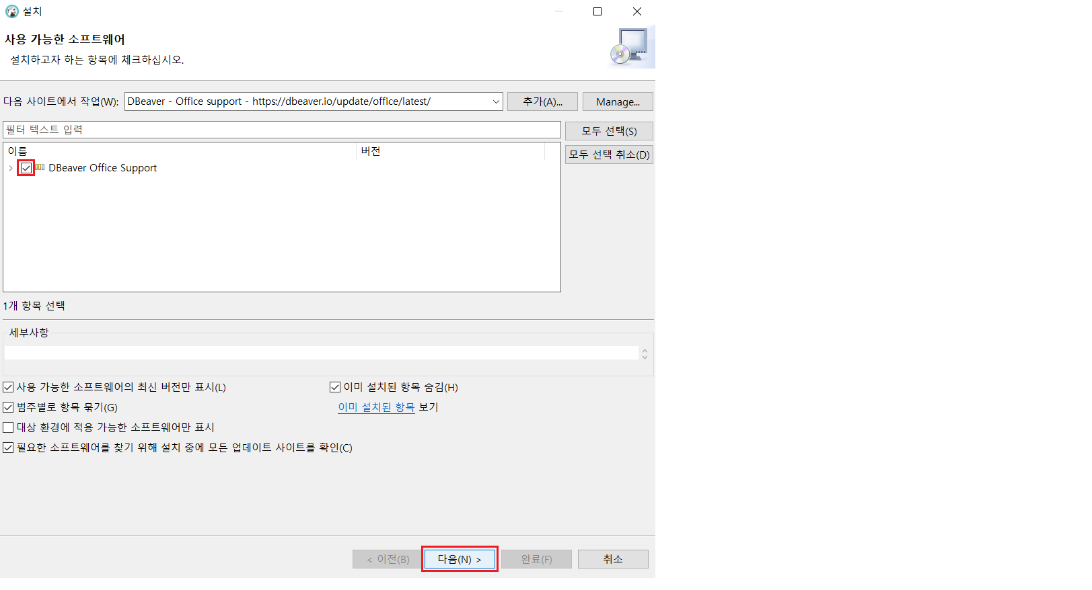Click the install wizard CD-monitor image
Screen dimensions: 1092x590
(630, 47)
